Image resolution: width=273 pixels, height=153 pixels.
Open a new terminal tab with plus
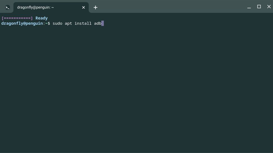(95, 8)
